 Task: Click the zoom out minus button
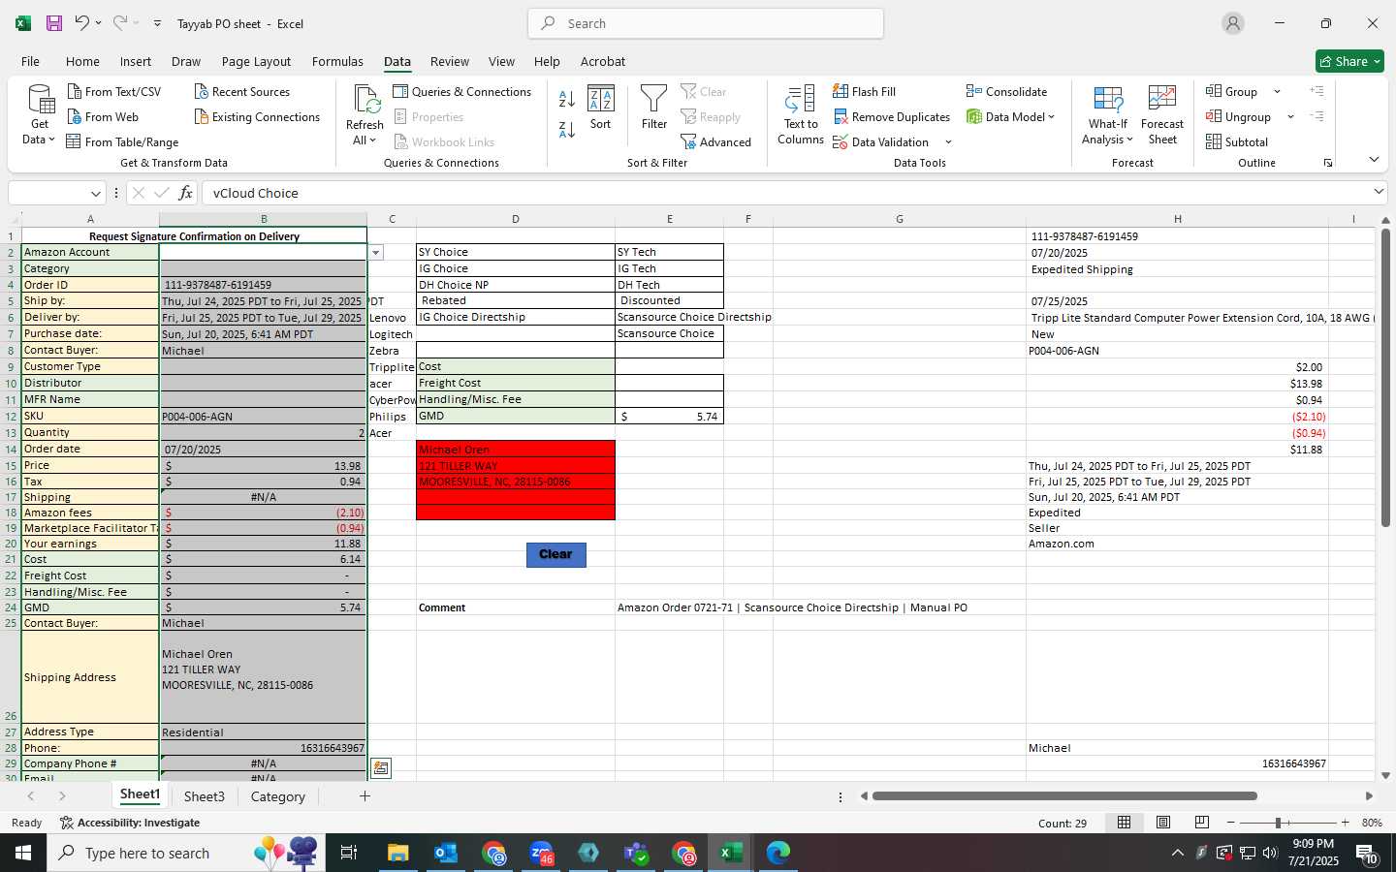click(x=1231, y=823)
